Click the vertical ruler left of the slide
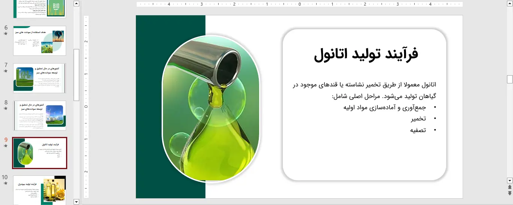Viewport: 513px width, 205px height. [86, 107]
